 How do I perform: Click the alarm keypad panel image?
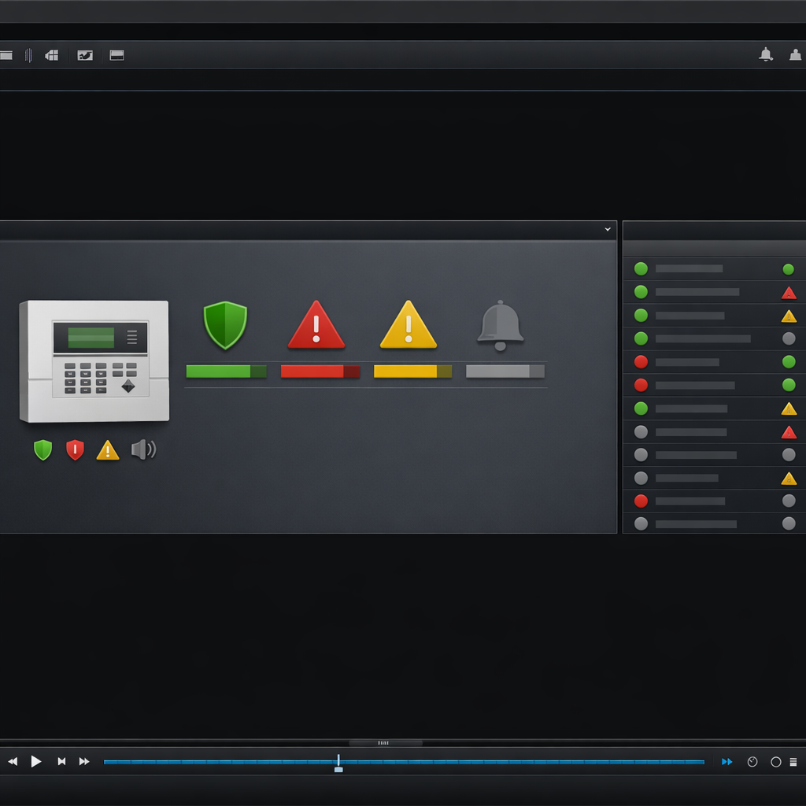click(x=94, y=360)
